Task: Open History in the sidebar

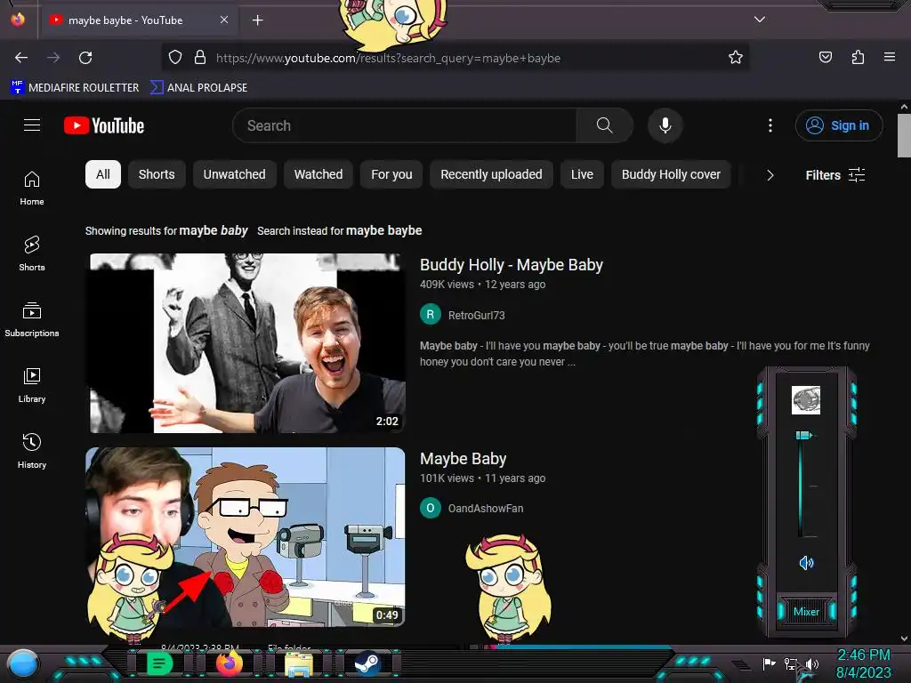Action: [32, 451]
